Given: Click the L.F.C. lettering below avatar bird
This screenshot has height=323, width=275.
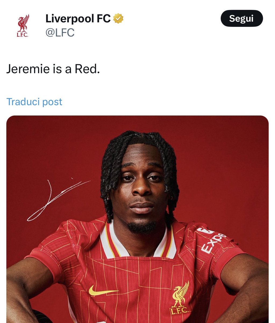Looking at the screenshot, I should 23,35.
